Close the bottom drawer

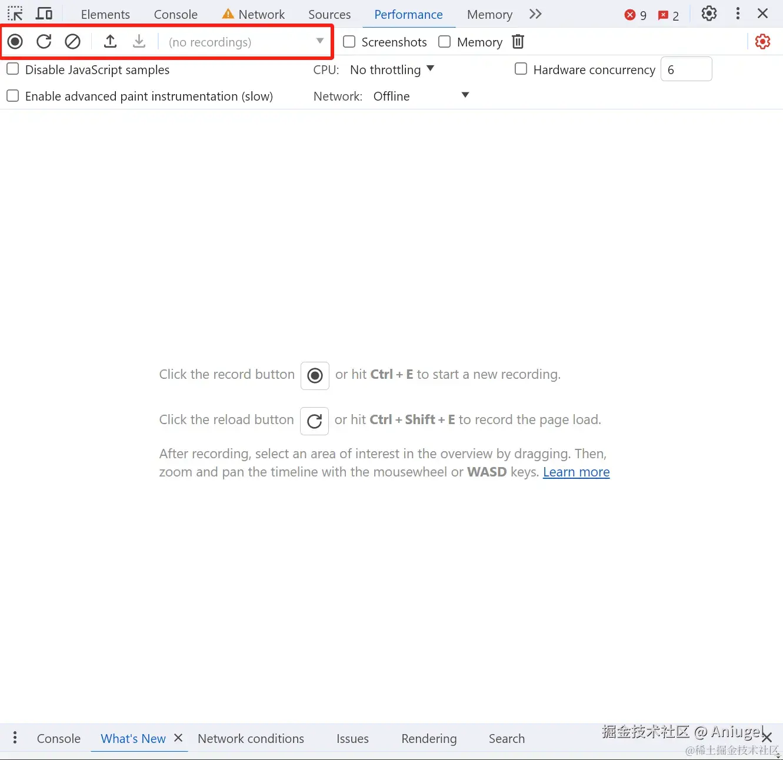coord(767,738)
